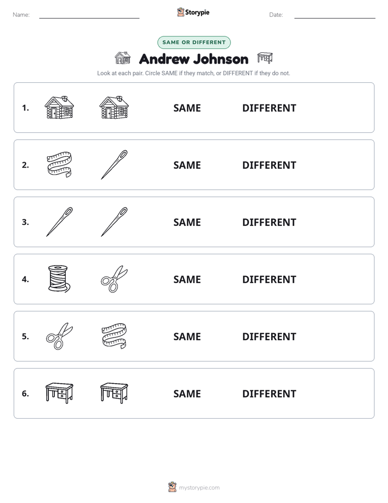Click the Date input line
The image size is (388, 503).
coord(335,15)
